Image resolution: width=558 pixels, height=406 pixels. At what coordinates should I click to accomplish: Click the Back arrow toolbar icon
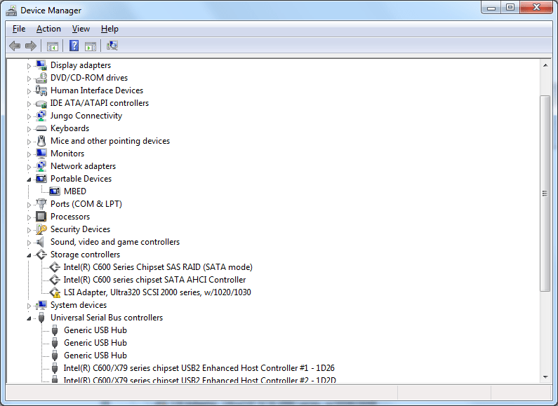(15, 46)
